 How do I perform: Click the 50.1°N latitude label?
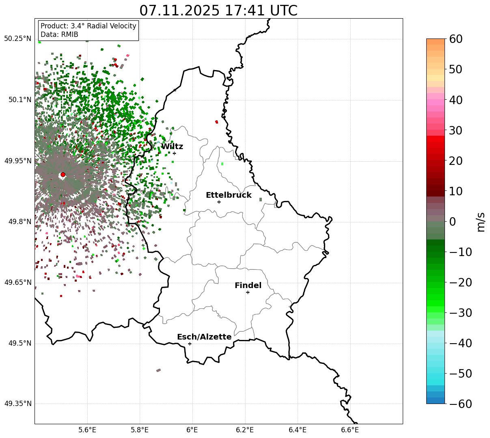[x=19, y=100]
